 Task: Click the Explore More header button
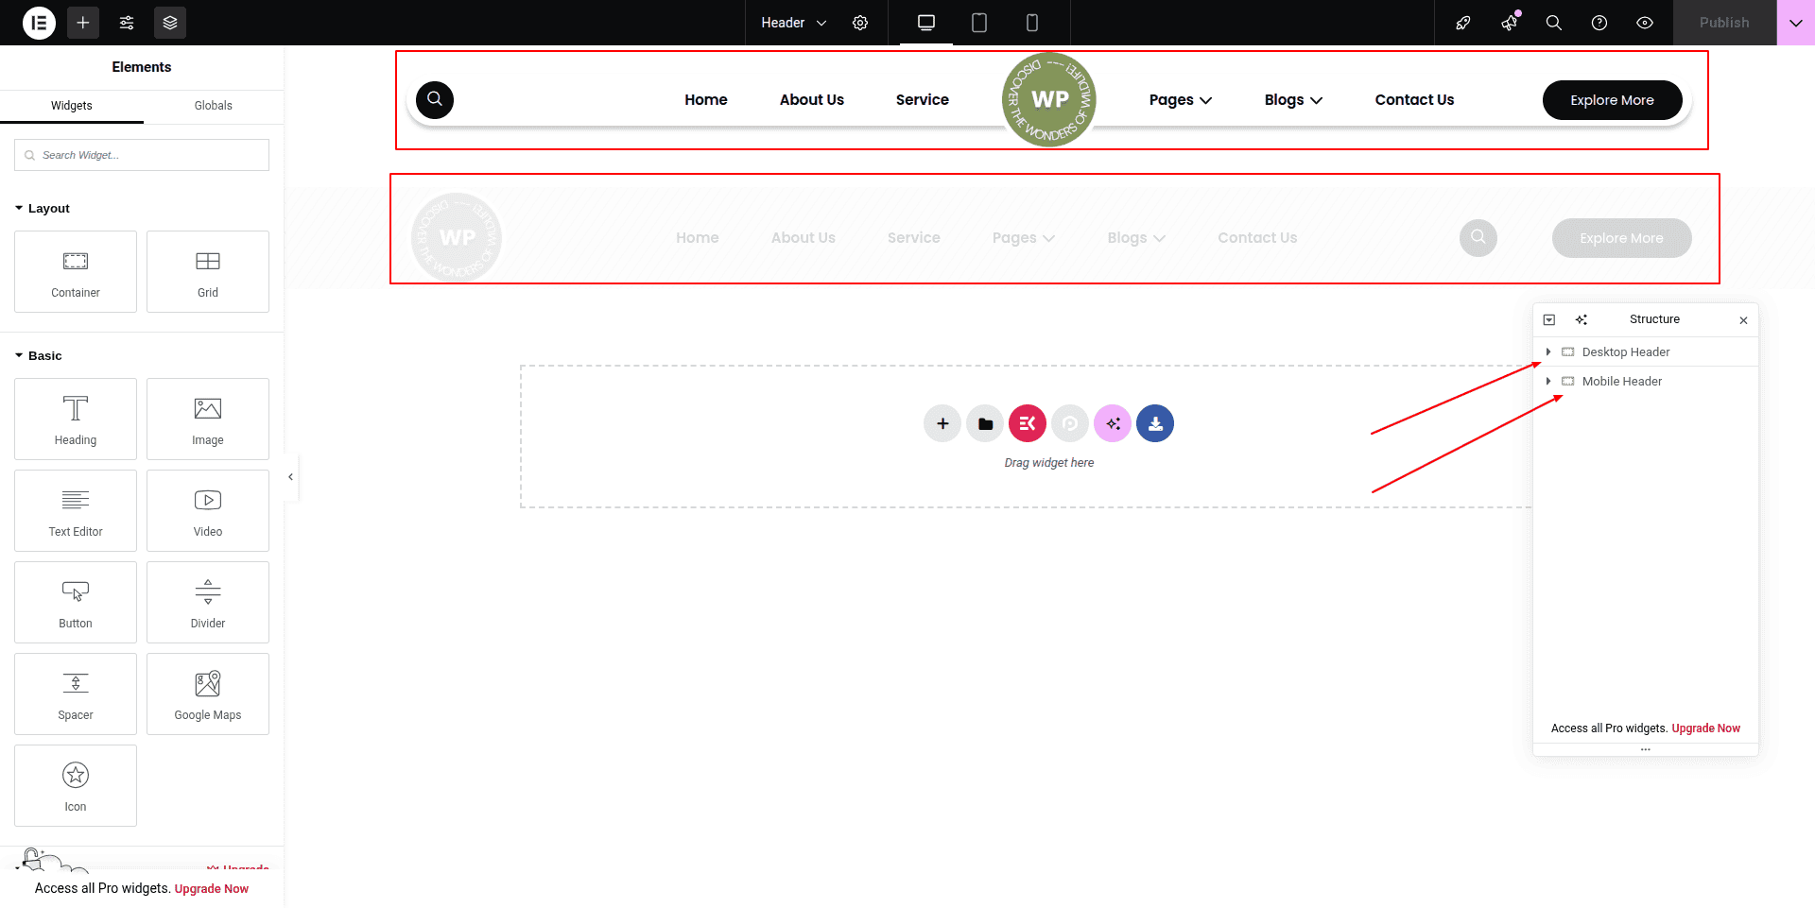(1612, 100)
